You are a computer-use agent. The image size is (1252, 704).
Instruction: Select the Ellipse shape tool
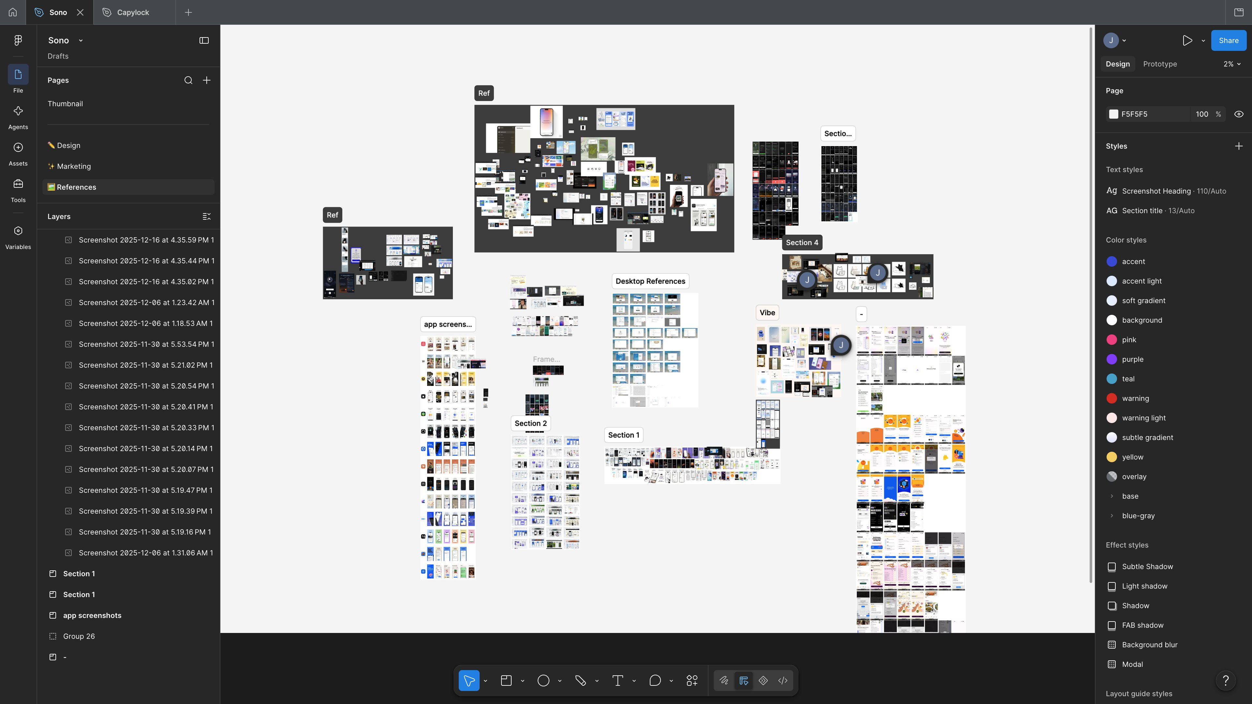[x=544, y=680]
